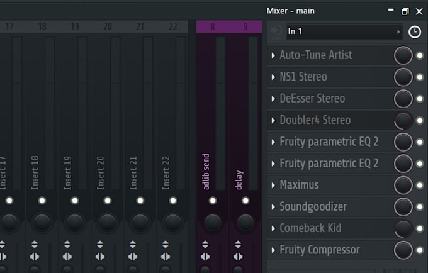
Task: Open the Auto-Tune Artist plugin
Action: pyautogui.click(x=316, y=55)
